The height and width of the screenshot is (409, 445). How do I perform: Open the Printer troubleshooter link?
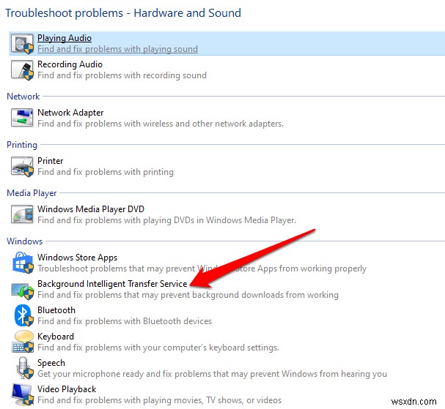pyautogui.click(x=51, y=160)
